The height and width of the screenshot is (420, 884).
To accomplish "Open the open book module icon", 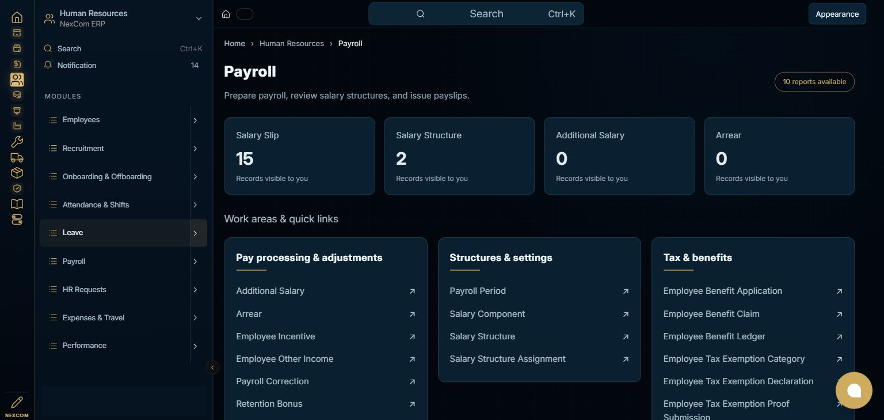I will coord(17,204).
